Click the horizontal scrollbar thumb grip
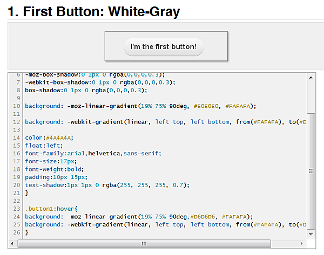This screenshot has width=324, height=255. (x=144, y=244)
